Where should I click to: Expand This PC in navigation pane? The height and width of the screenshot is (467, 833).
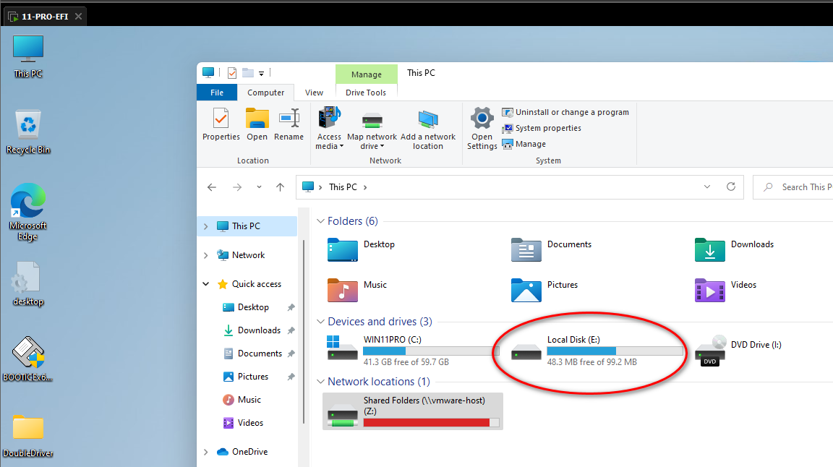(206, 226)
